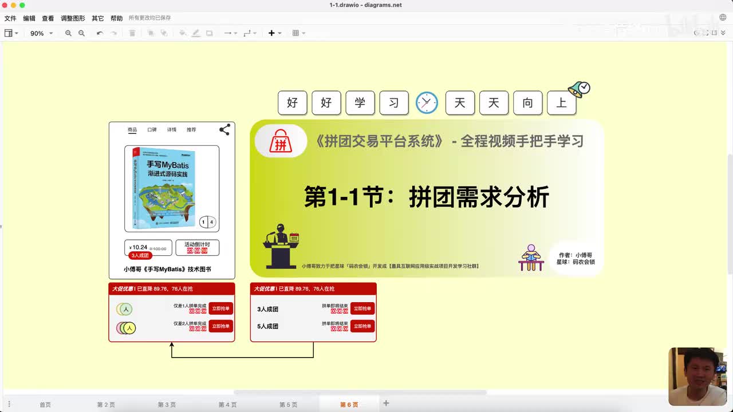Select the webcam video thumbnail

pos(697,377)
